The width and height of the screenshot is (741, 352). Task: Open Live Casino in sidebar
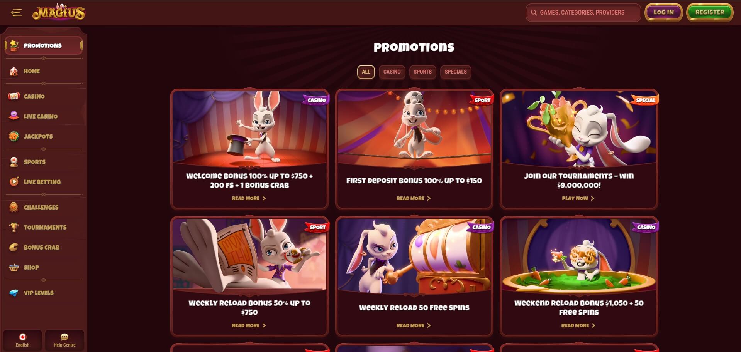click(41, 116)
